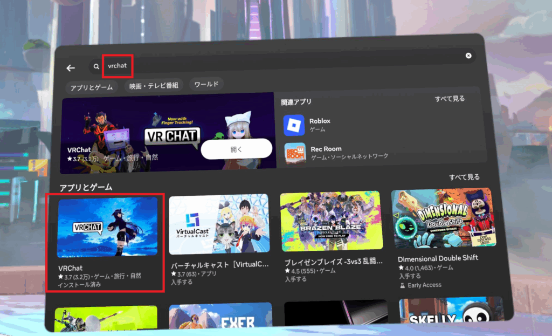
Task: Open the VRChat app card thumbnail
Action: click(107, 227)
